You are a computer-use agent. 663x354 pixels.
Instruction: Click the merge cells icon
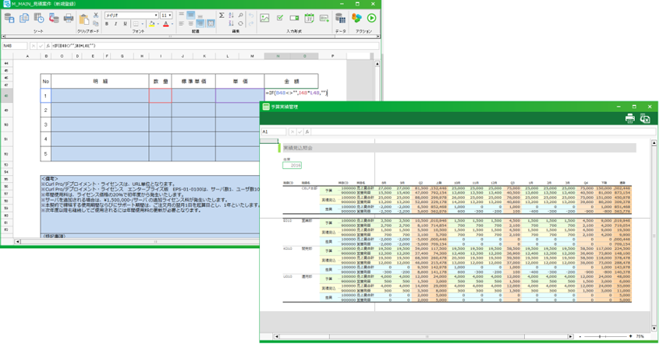point(211,23)
